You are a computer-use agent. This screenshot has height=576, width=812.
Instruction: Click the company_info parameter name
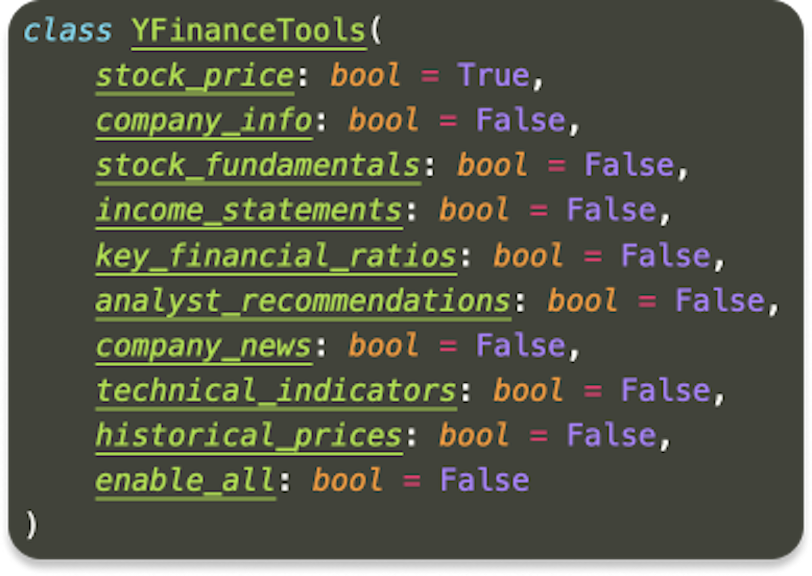coord(204,121)
